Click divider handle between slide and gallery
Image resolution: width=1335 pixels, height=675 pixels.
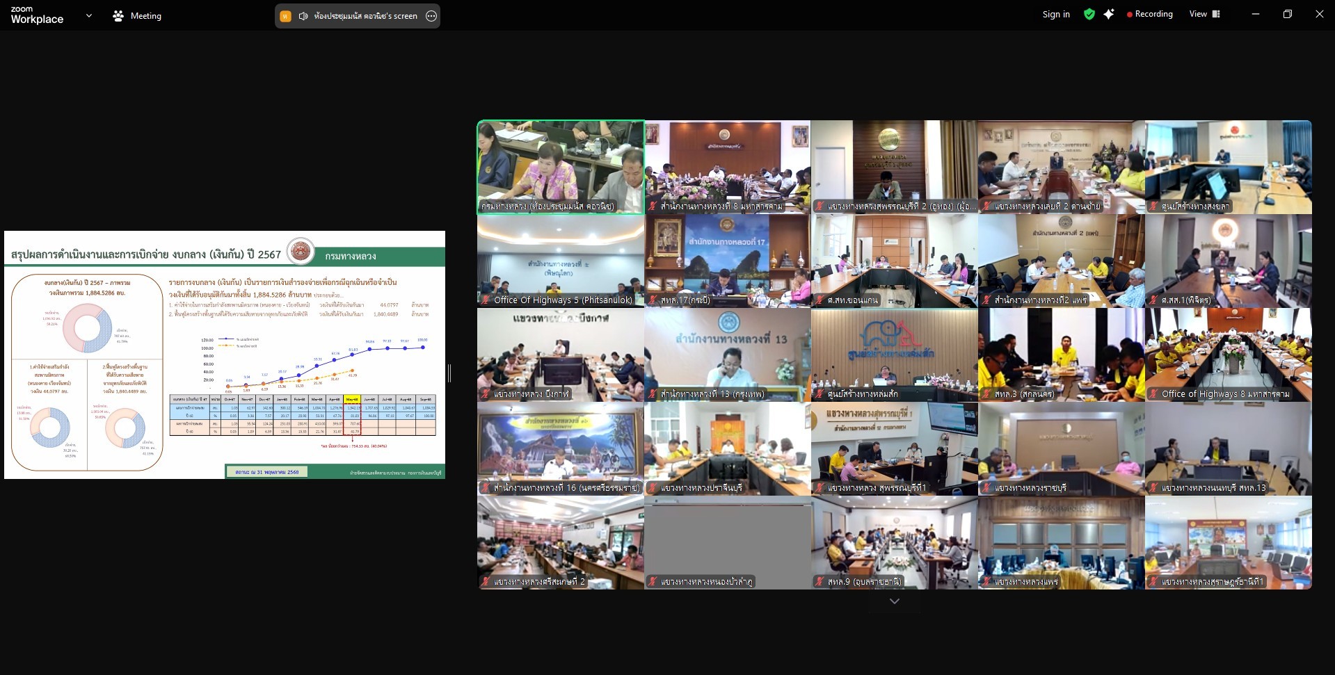[449, 373]
